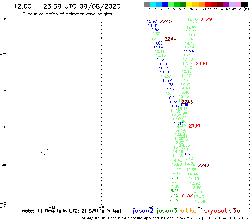The width and height of the screenshot is (252, 221).
Task: Click the 11.55 wave height reading
Action: [x=187, y=154]
